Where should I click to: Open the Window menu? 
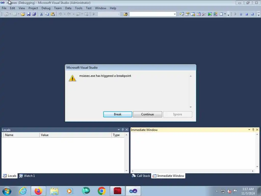[101, 8]
